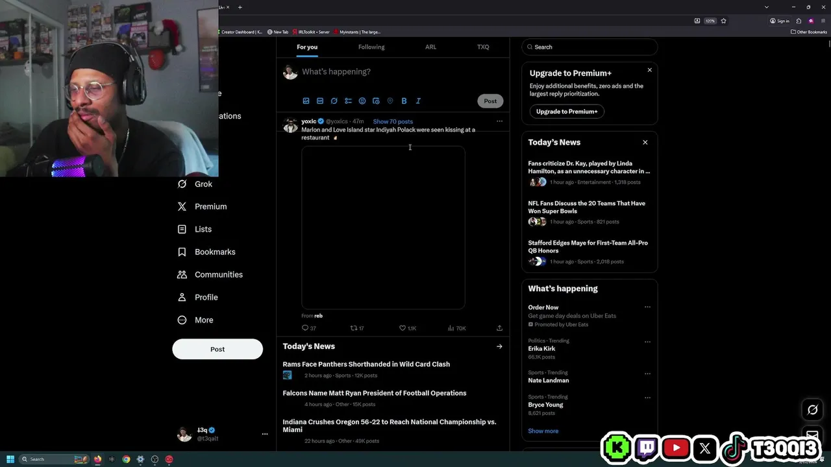Switch to the For you tab
The height and width of the screenshot is (467, 831).
pos(307,47)
